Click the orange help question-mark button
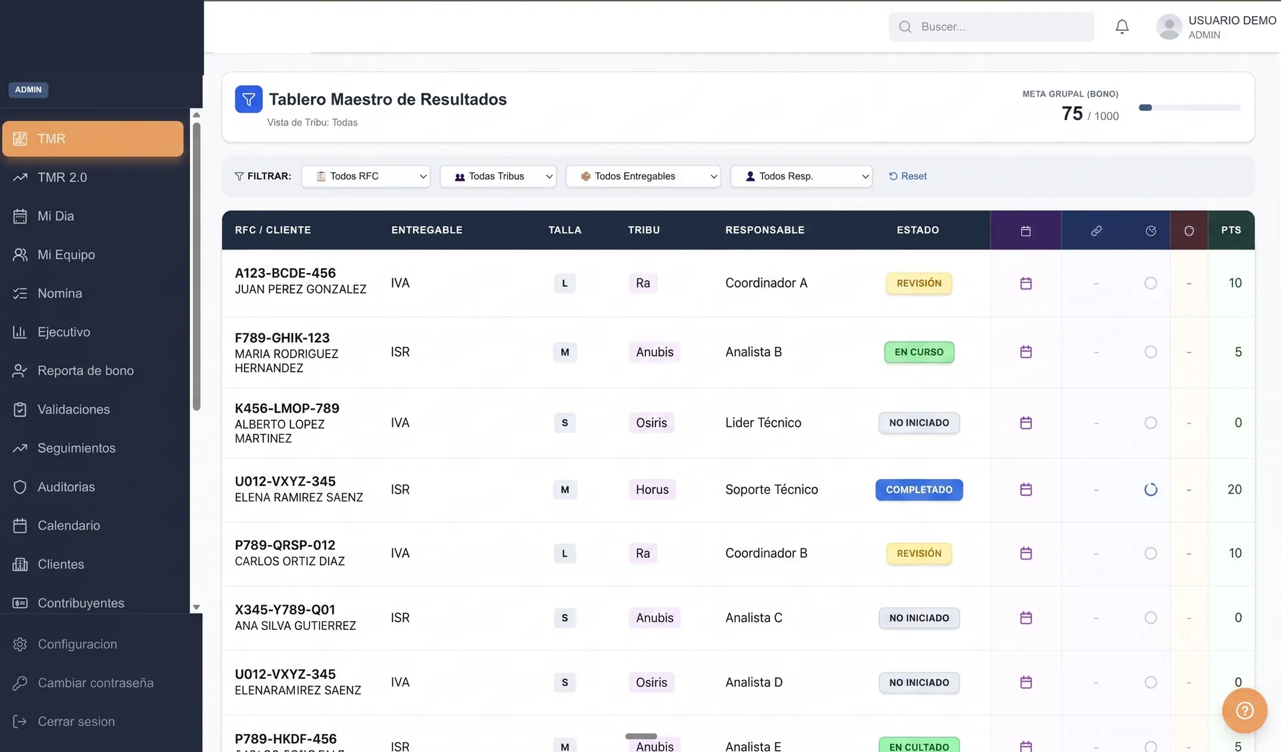Screen dimensions: 1281x752 tap(1244, 711)
